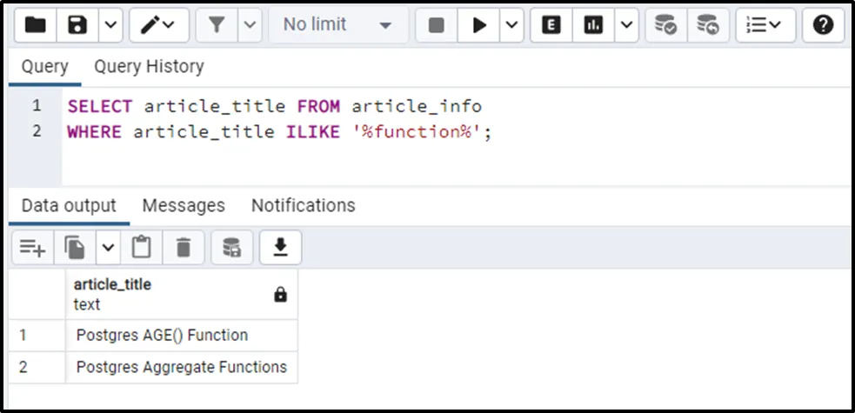This screenshot has width=855, height=413.
Task: Click the Rollback database icon
Action: (709, 25)
